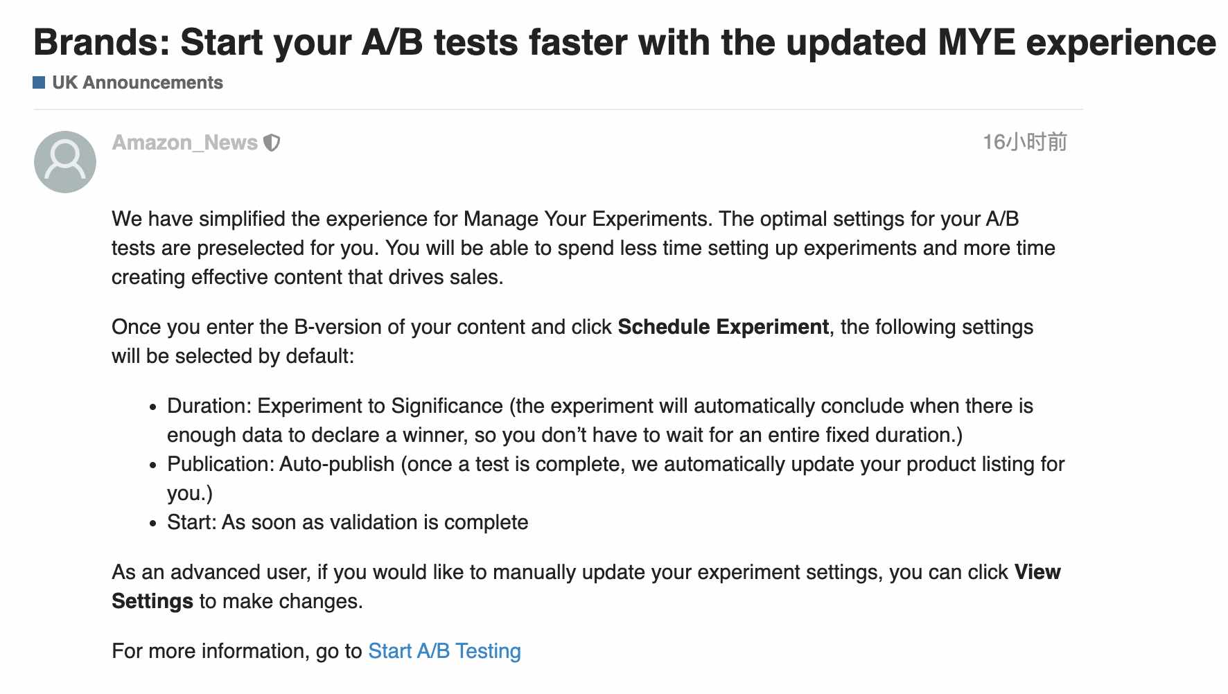Click the bold Schedule Experiment text
The height and width of the screenshot is (694, 1228).
point(723,327)
